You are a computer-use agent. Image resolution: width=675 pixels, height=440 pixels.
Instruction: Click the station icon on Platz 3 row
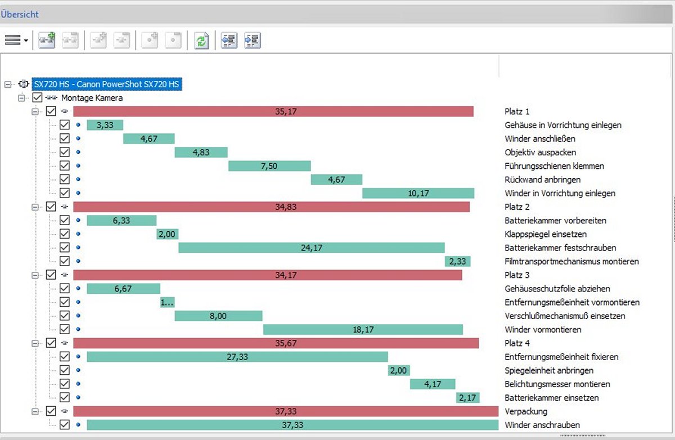(x=65, y=275)
